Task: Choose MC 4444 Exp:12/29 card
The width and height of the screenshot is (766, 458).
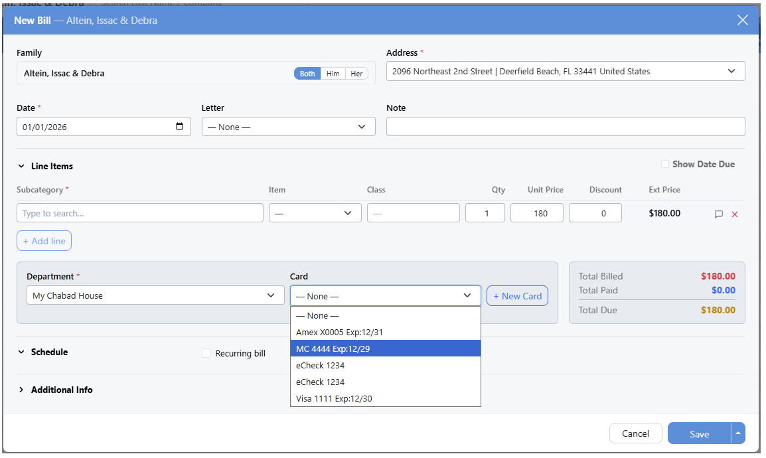Action: pos(386,348)
